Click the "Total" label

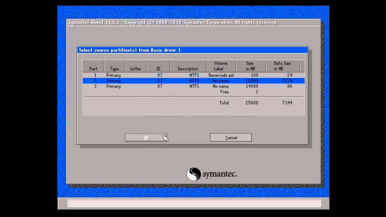pyautogui.click(x=224, y=103)
